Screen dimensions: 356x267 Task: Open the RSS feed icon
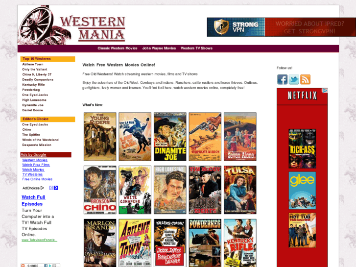(305, 79)
